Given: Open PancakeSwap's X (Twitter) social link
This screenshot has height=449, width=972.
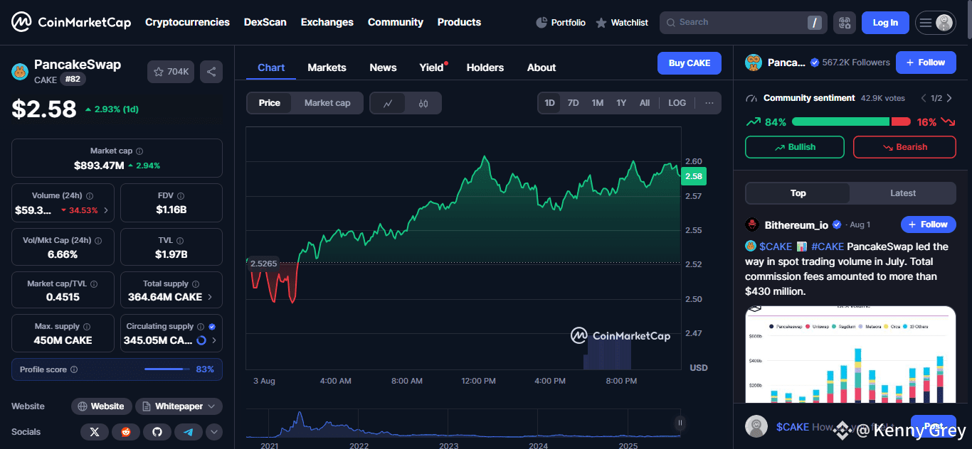Looking at the screenshot, I should (95, 432).
